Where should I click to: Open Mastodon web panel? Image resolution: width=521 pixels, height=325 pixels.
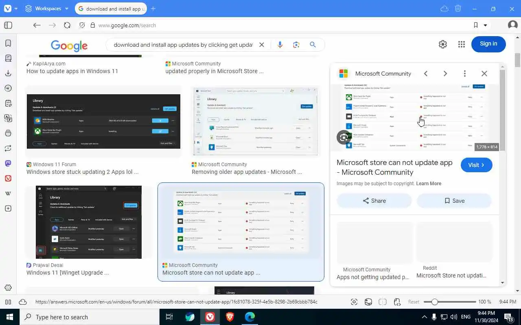[8, 163]
